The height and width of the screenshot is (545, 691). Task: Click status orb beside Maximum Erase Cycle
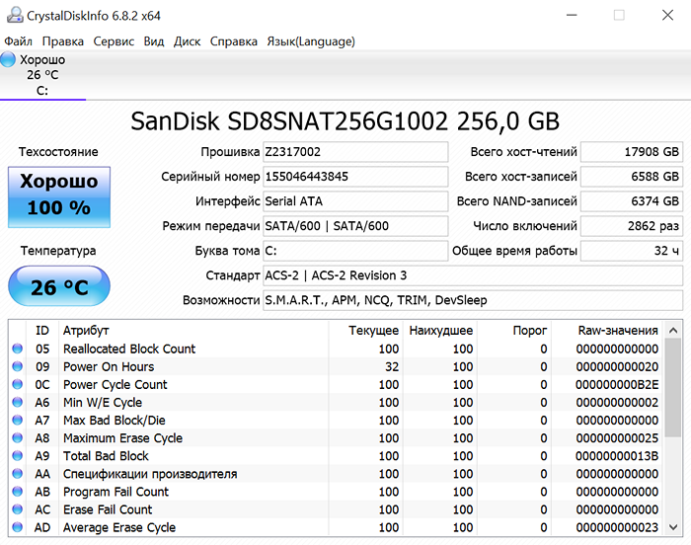[18, 438]
